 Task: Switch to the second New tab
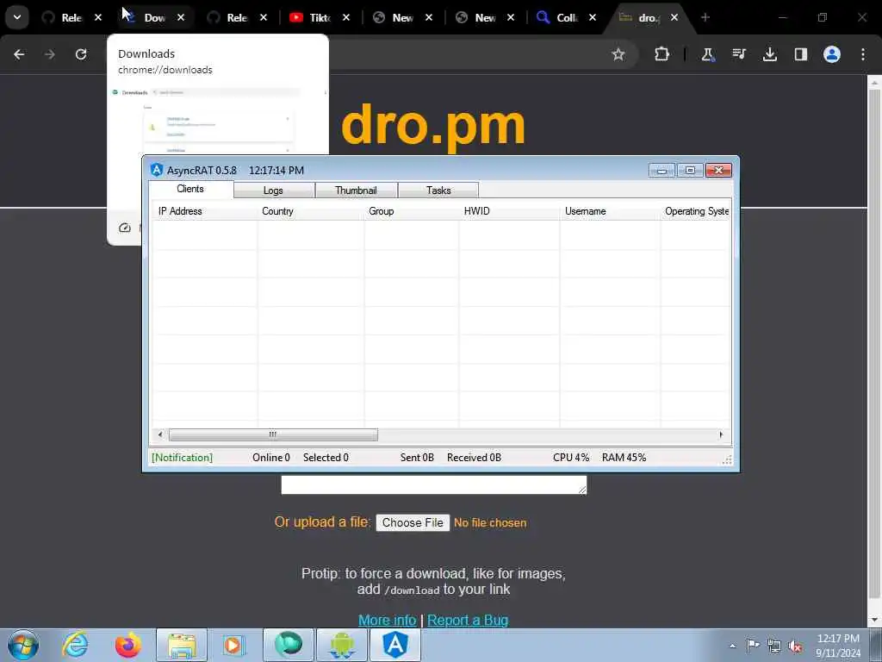pos(476,17)
